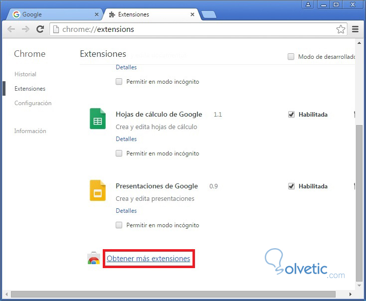This screenshot has width=366, height=301.
Task: Allow Presentaciones de Google in incognito mode
Action: click(x=119, y=225)
